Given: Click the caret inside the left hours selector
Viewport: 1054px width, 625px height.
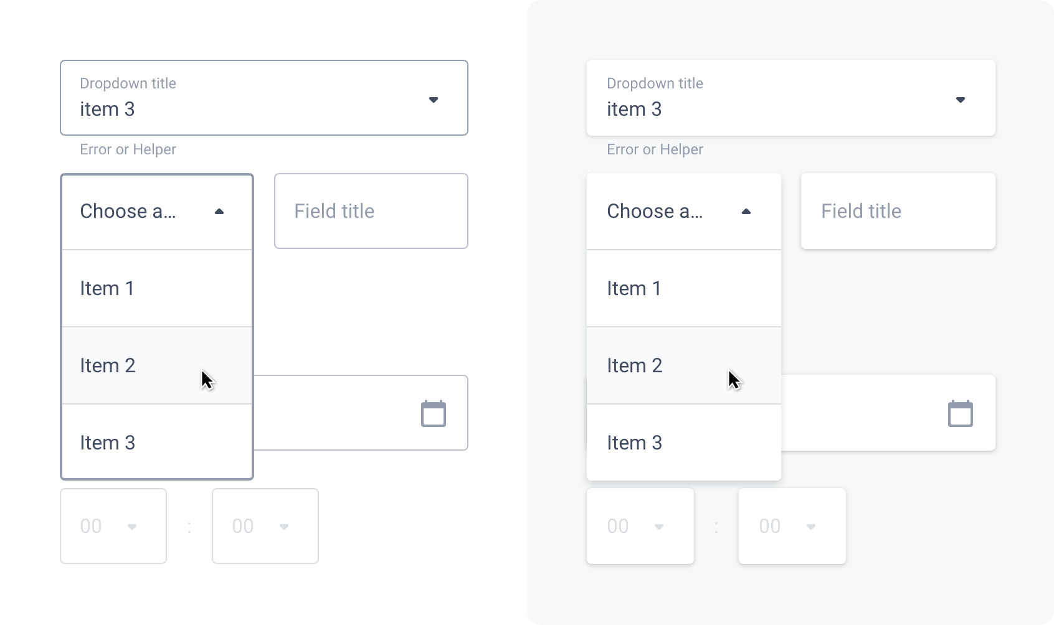Looking at the screenshot, I should pos(132,526).
